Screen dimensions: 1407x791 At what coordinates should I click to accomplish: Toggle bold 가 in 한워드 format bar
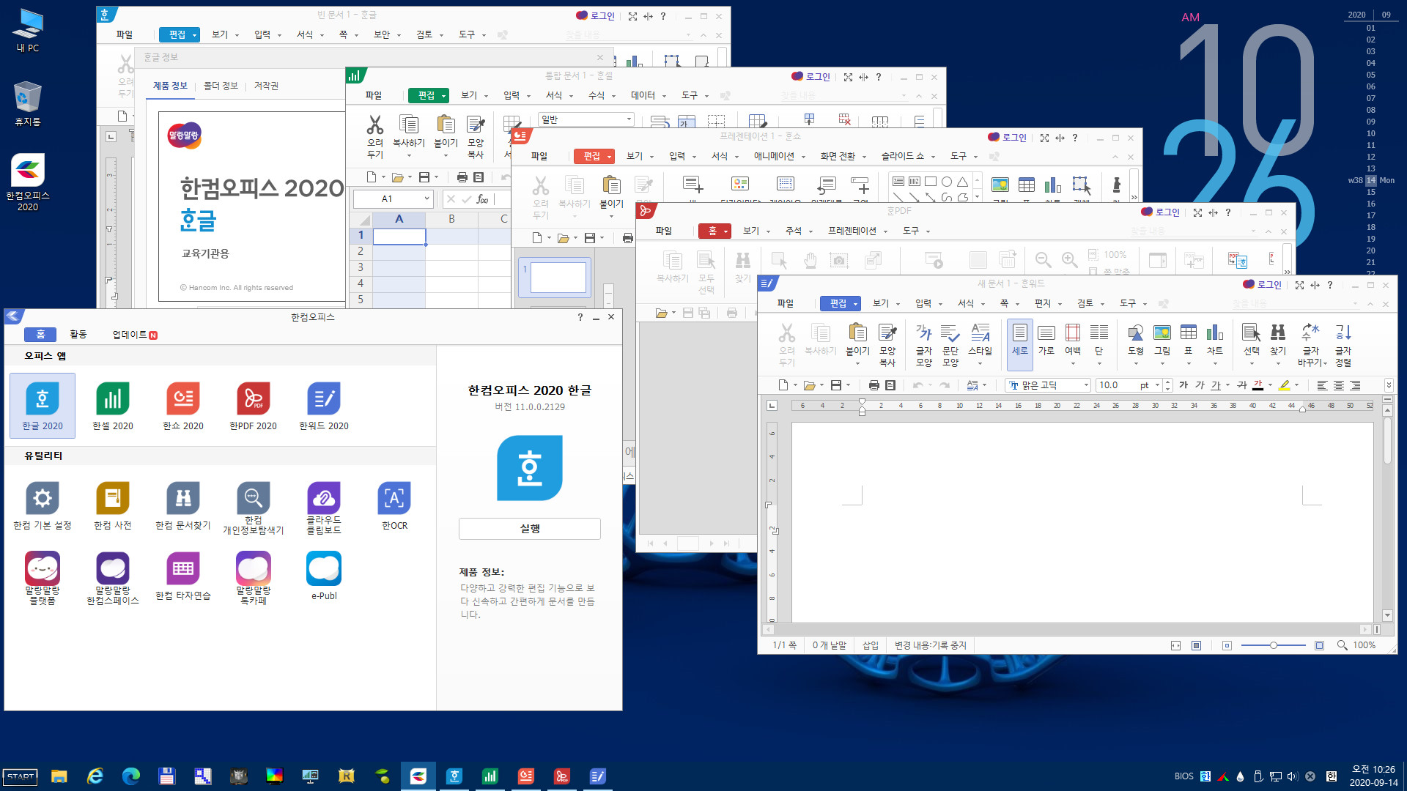pos(1183,385)
